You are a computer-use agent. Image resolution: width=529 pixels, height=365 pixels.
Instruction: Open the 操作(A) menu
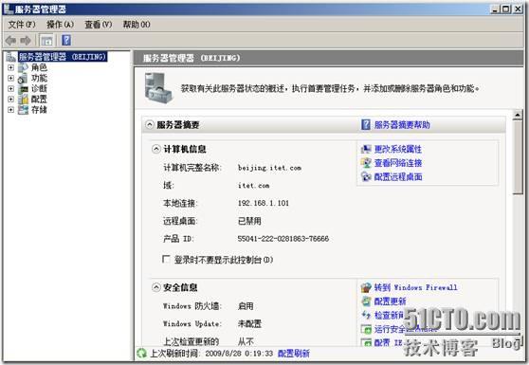point(60,25)
